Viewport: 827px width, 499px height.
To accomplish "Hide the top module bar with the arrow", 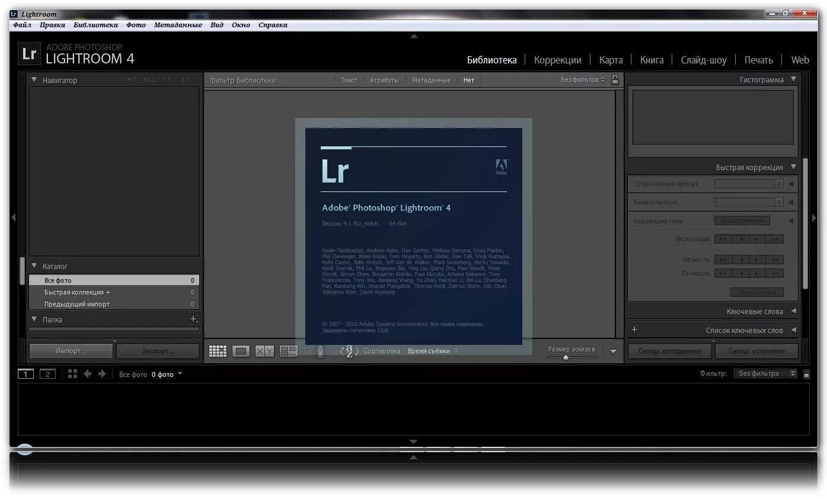I will [x=414, y=36].
